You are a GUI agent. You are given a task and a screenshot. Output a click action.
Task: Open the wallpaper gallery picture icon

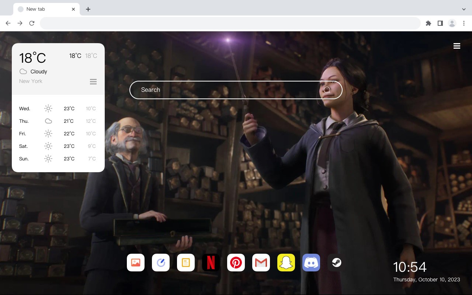tap(136, 263)
